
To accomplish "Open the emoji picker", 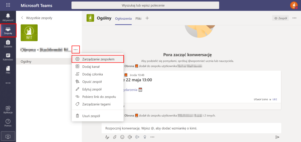I will (122, 137).
